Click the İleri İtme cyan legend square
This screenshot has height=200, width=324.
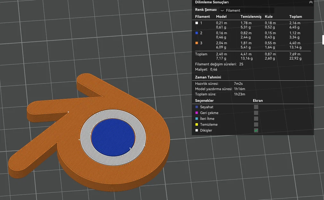click(197, 118)
